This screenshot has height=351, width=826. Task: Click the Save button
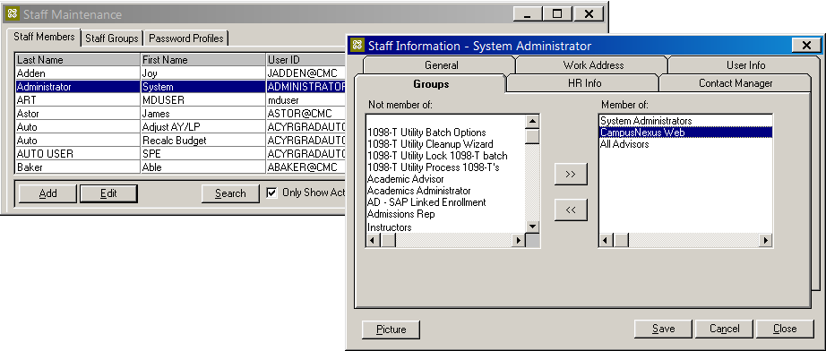coord(663,329)
